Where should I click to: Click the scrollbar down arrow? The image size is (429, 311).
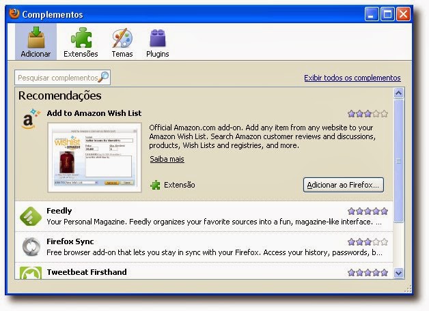click(x=399, y=273)
